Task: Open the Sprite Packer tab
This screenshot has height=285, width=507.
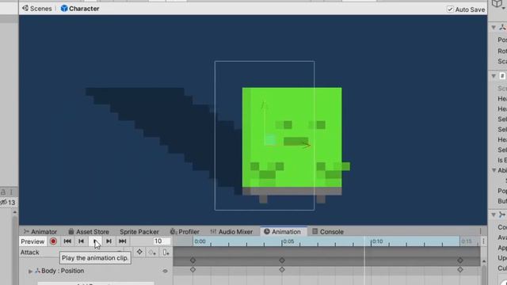Action: click(x=139, y=232)
